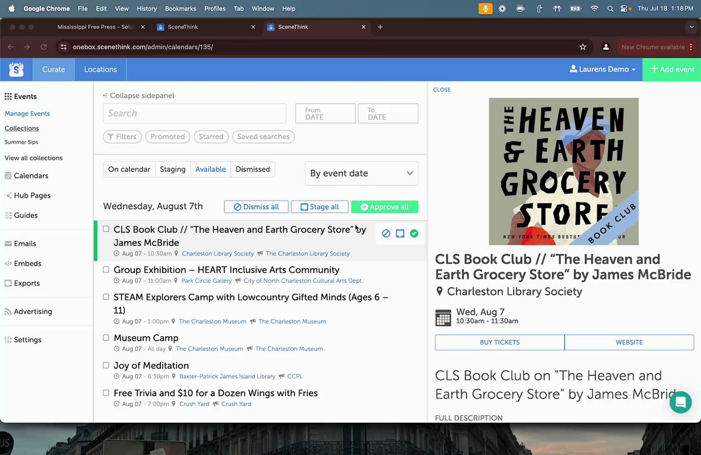Dismiss the CLS Book Club event icon

(386, 234)
